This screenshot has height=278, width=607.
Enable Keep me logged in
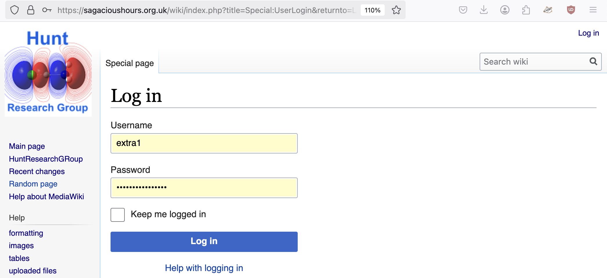pos(117,215)
